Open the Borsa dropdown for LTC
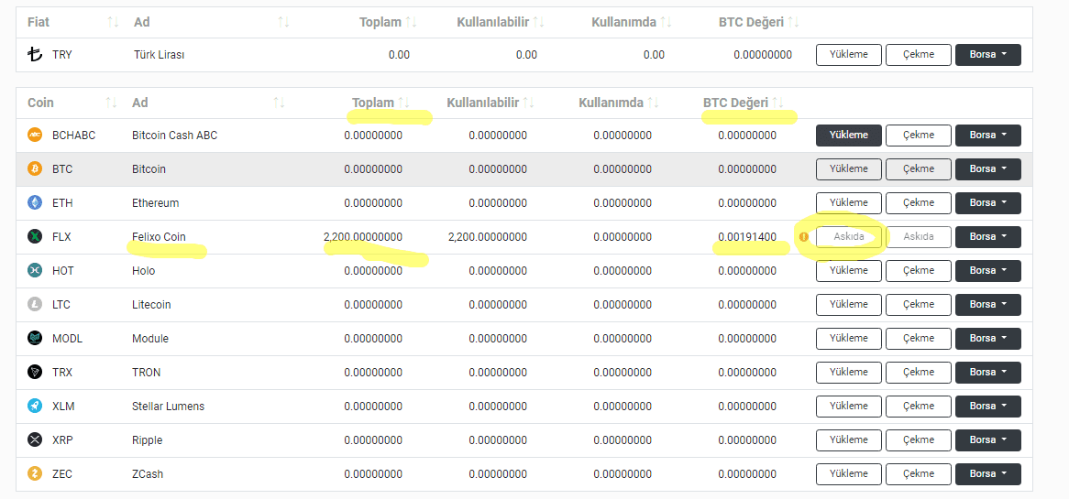 988,304
